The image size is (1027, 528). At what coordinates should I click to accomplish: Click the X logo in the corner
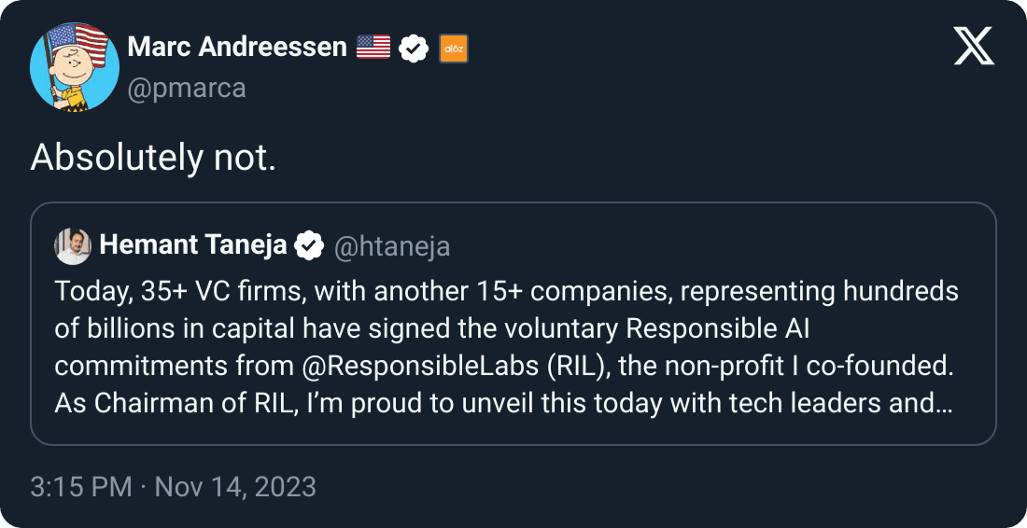974,45
